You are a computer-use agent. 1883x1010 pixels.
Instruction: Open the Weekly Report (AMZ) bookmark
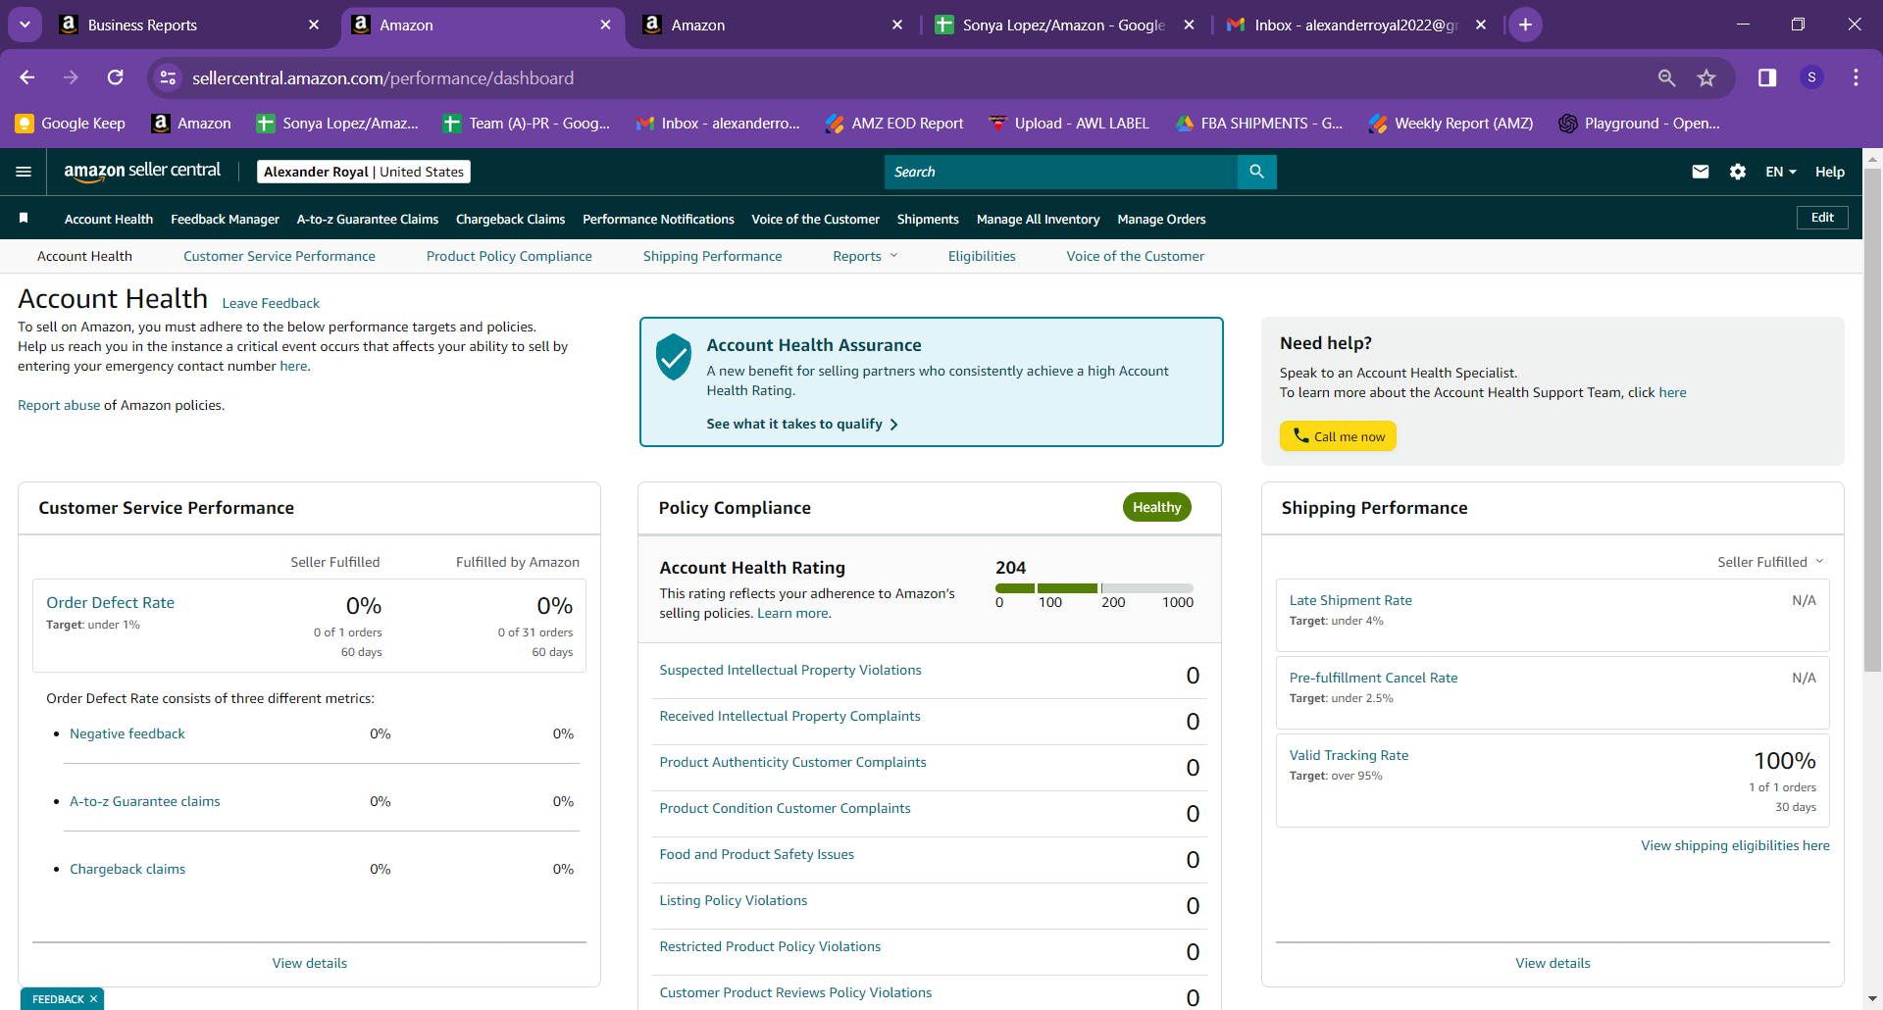(1451, 124)
